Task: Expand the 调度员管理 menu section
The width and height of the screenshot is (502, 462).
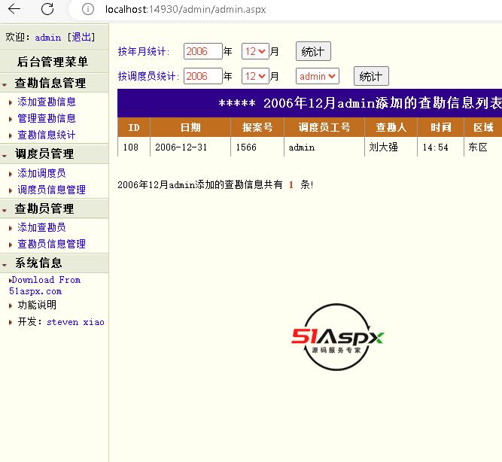Action: coord(44,153)
